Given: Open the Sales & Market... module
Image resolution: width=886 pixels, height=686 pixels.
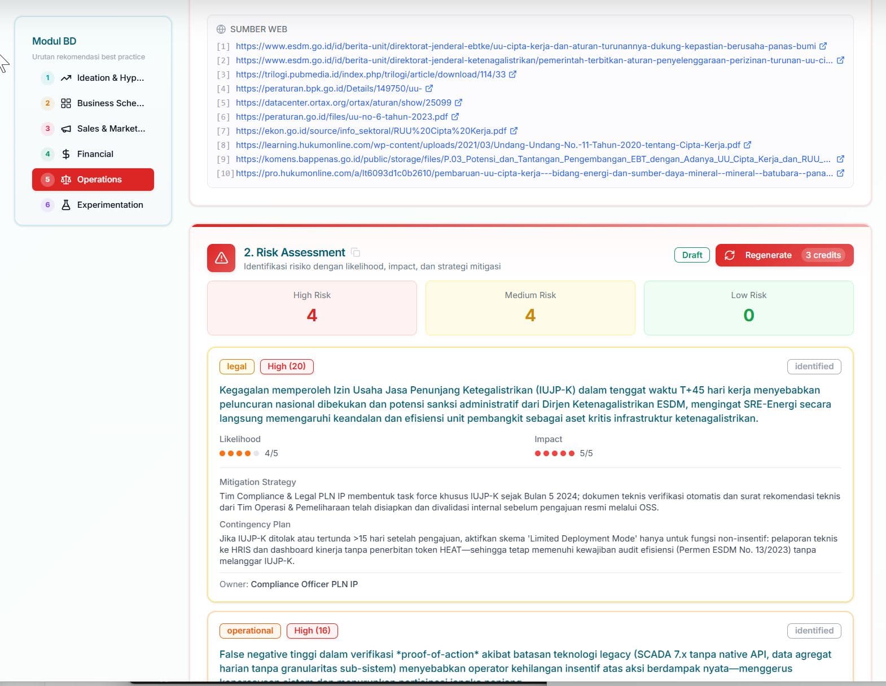Looking at the screenshot, I should click(x=93, y=129).
